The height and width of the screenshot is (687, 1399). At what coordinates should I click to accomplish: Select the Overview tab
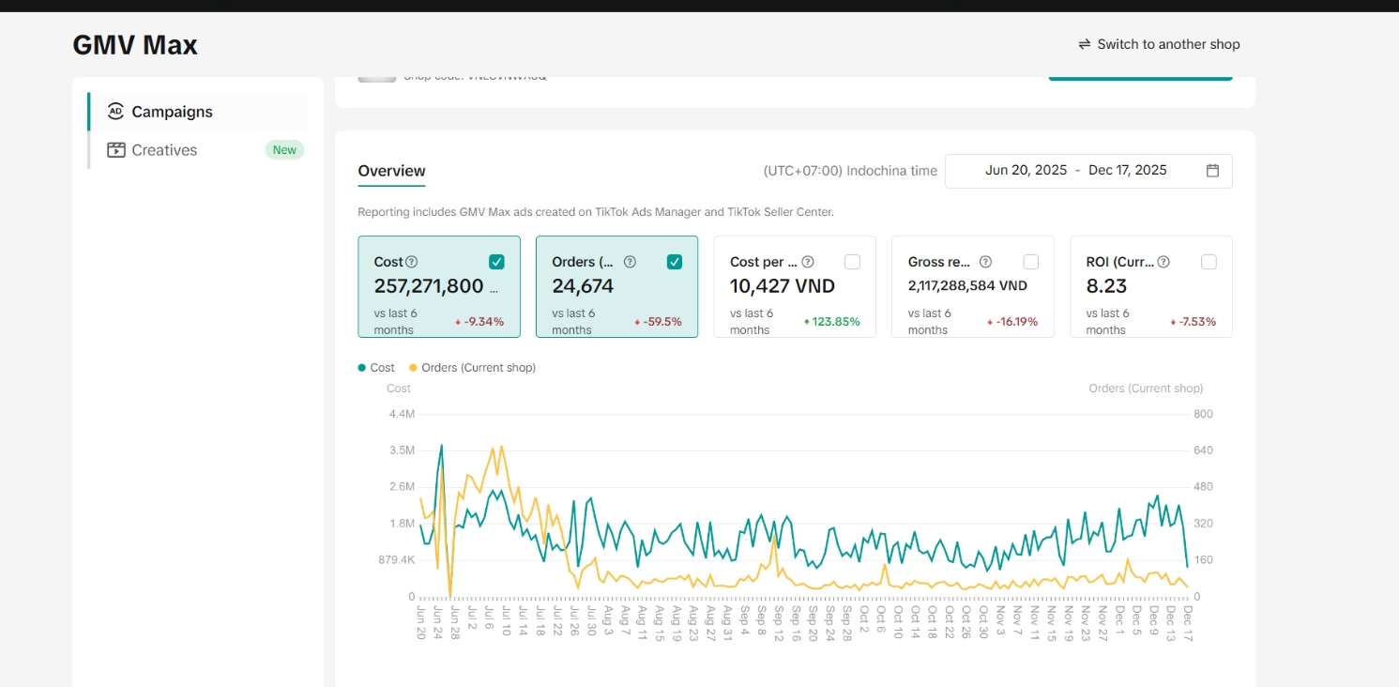click(391, 171)
